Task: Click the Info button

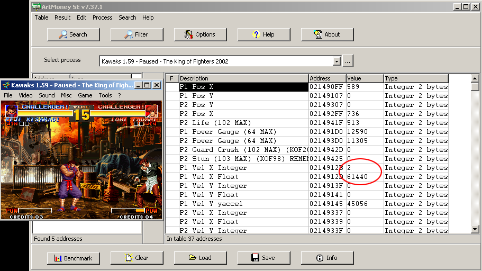Action: pos(327,258)
